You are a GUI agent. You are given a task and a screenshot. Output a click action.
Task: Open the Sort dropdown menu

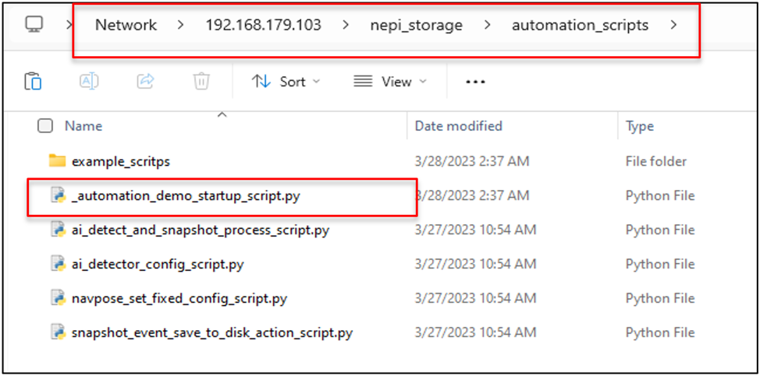click(x=286, y=82)
